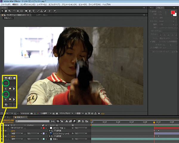The width and height of the screenshot is (179, 143).
Task: Open the white background color swatch
Action: click(175, 15)
